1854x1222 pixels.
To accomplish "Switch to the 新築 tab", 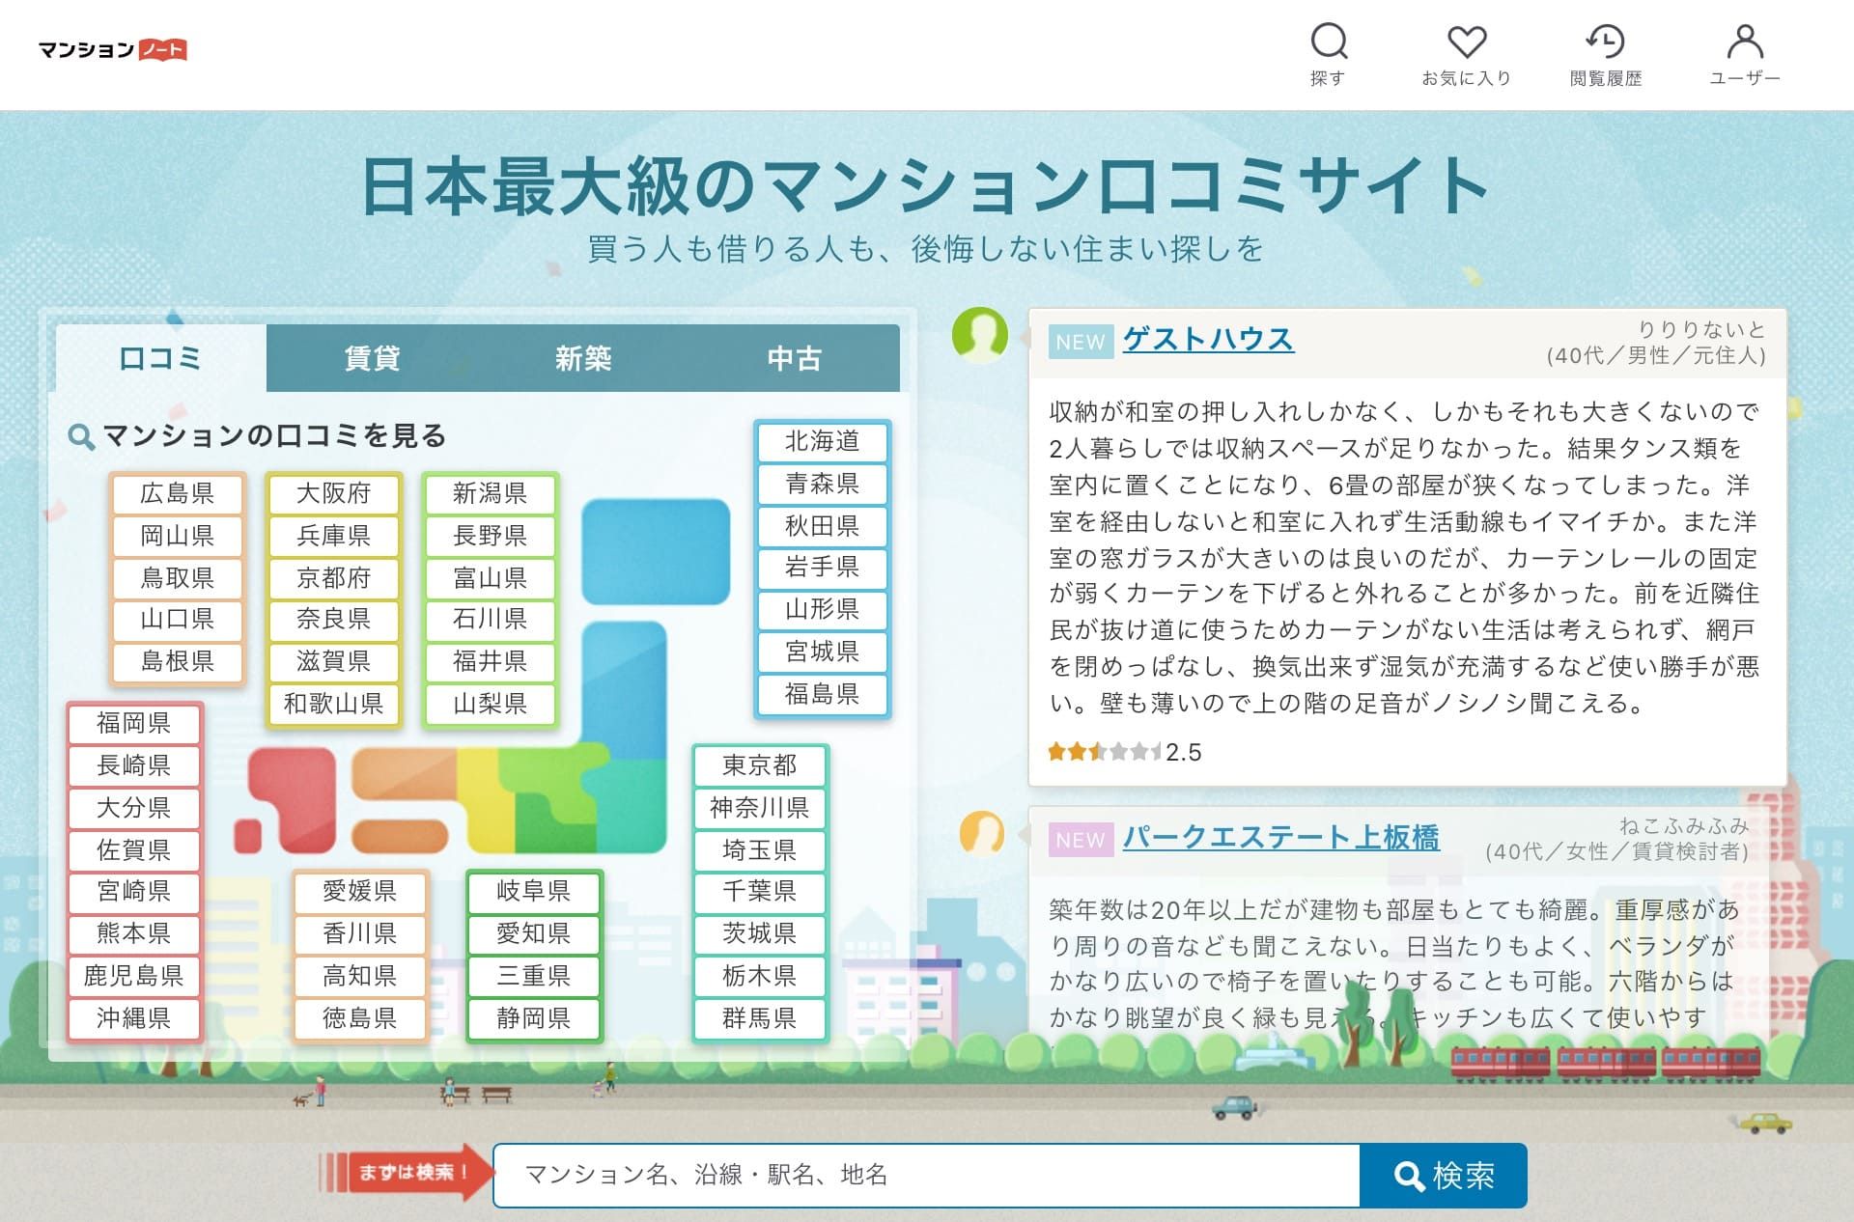I will click(x=583, y=358).
